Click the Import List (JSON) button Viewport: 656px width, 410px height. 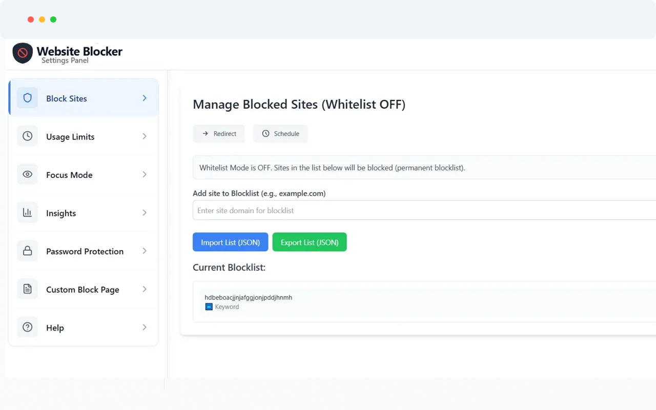(x=230, y=242)
